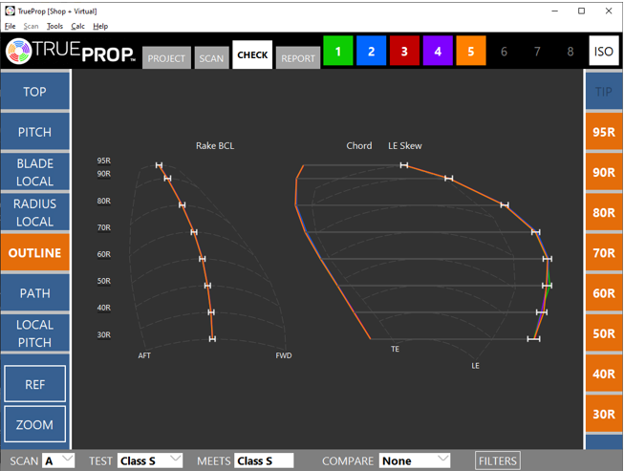Open the COMPARE dropdown

(x=415, y=460)
